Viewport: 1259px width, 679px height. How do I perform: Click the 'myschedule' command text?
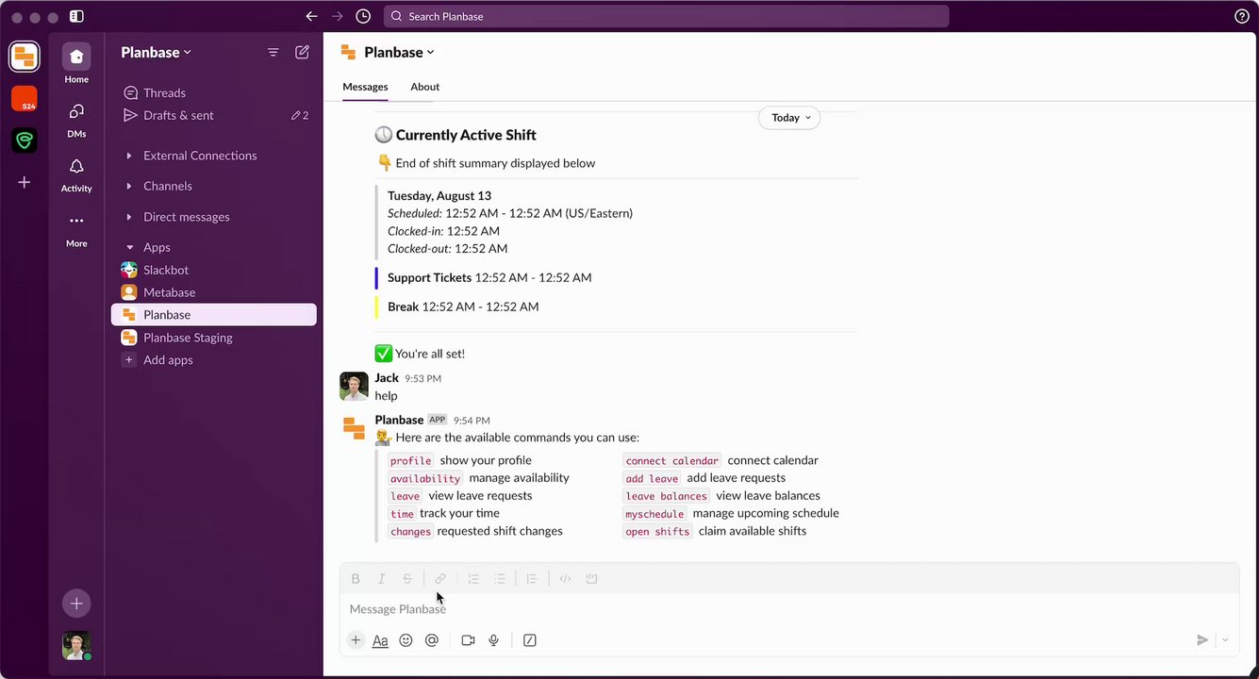point(654,514)
